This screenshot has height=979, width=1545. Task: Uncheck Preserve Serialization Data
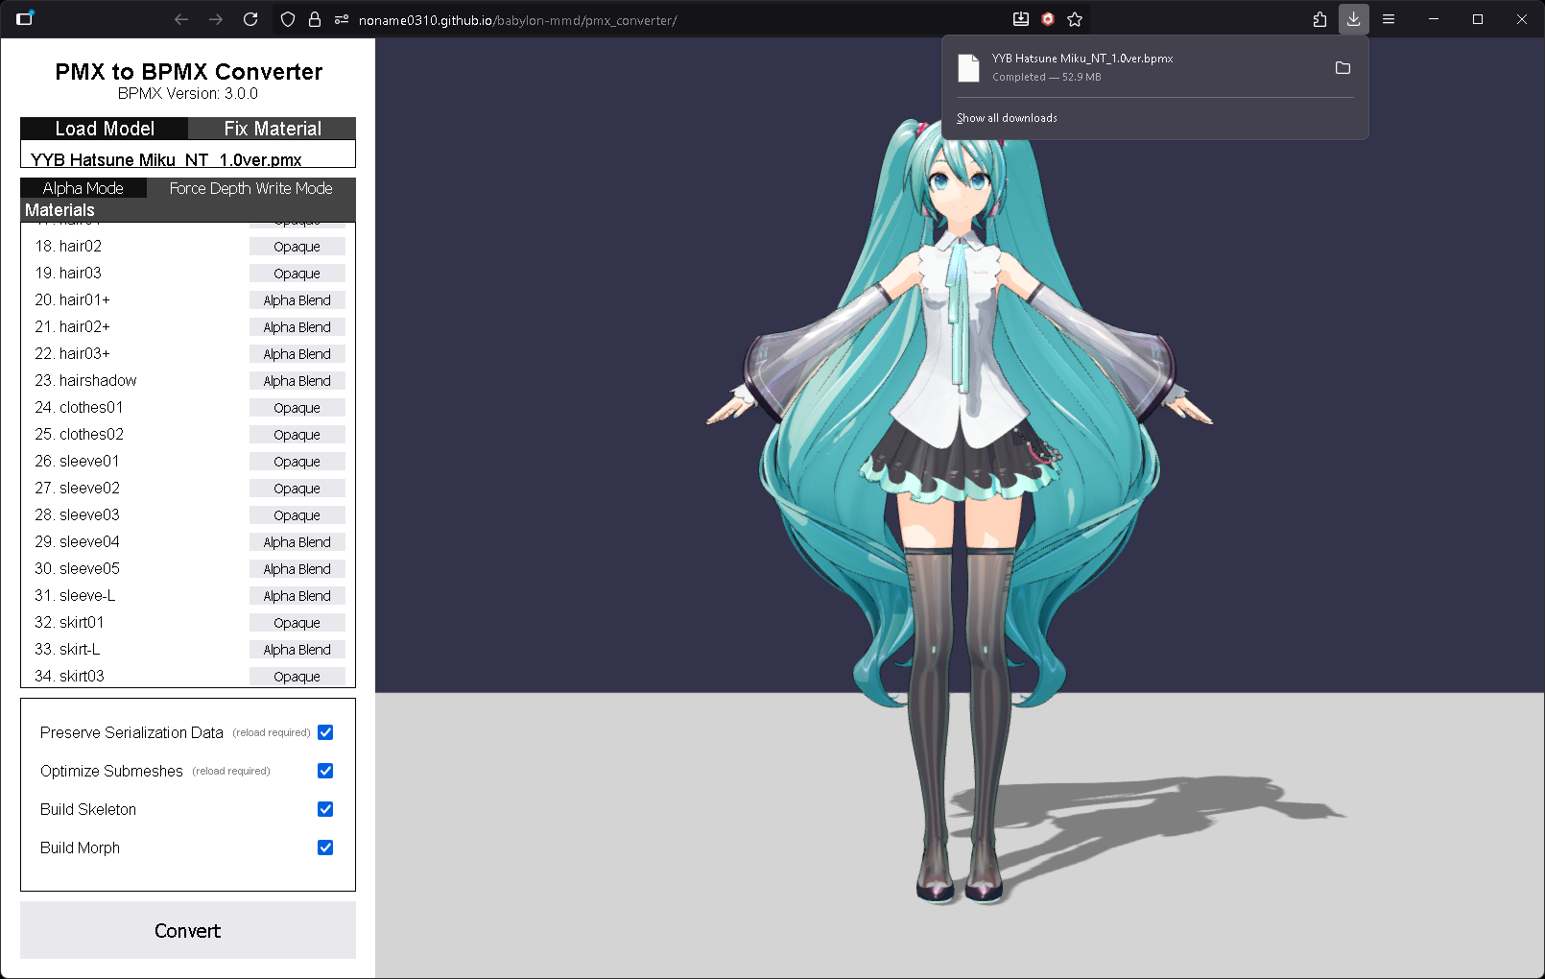[x=325, y=732]
